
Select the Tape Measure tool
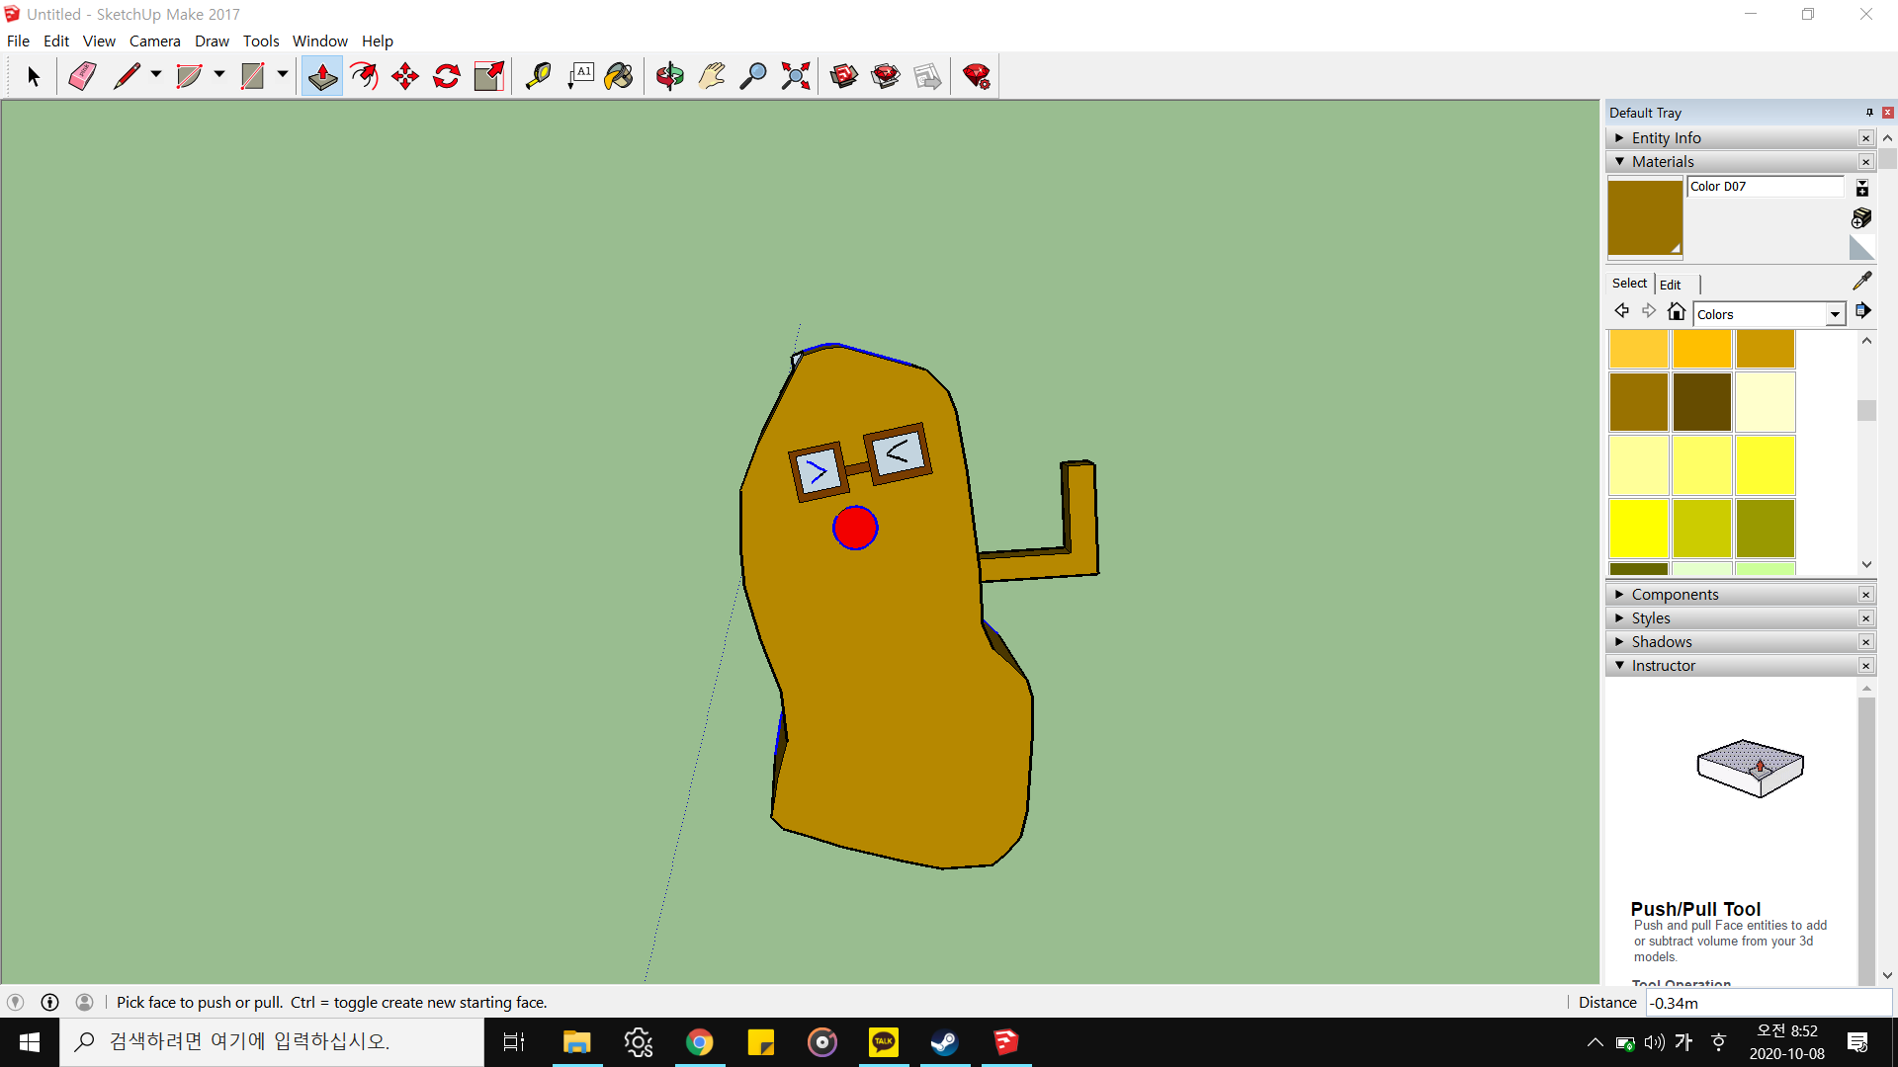tap(538, 76)
